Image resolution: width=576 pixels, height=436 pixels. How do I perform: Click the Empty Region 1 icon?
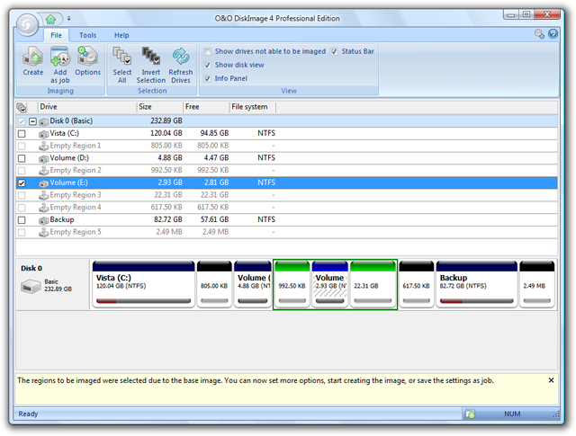(44, 146)
